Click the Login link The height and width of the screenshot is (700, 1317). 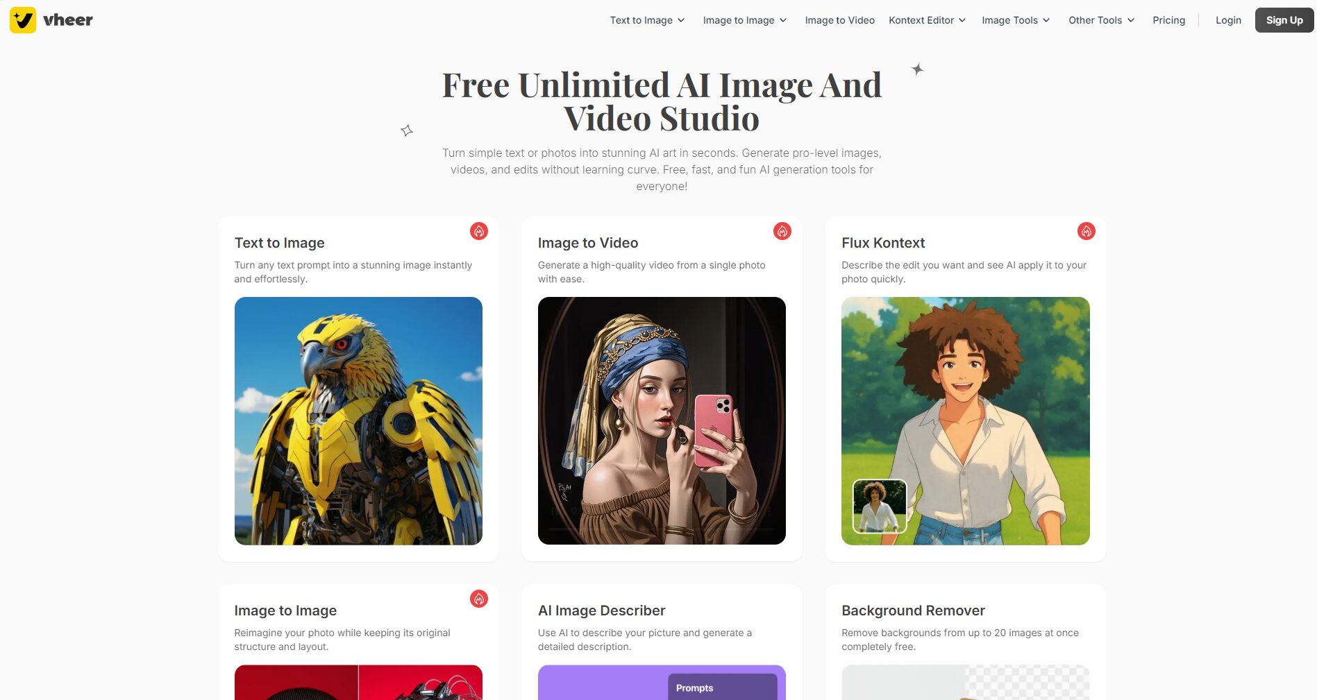pyautogui.click(x=1227, y=20)
